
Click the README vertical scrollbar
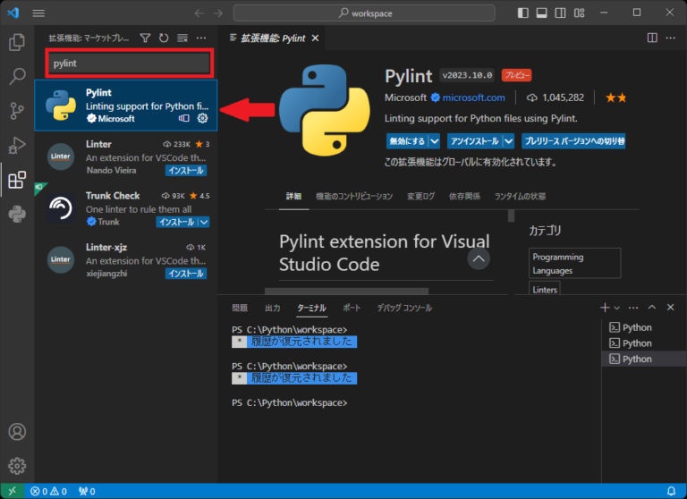pos(511,216)
